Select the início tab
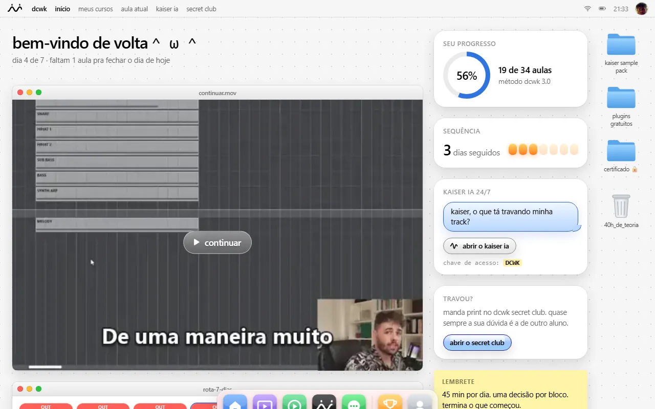The width and height of the screenshot is (655, 409). [62, 9]
